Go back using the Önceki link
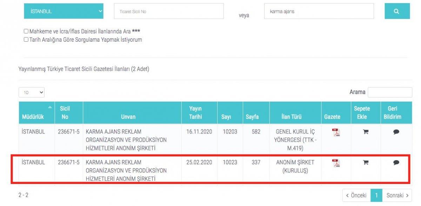 (356, 195)
